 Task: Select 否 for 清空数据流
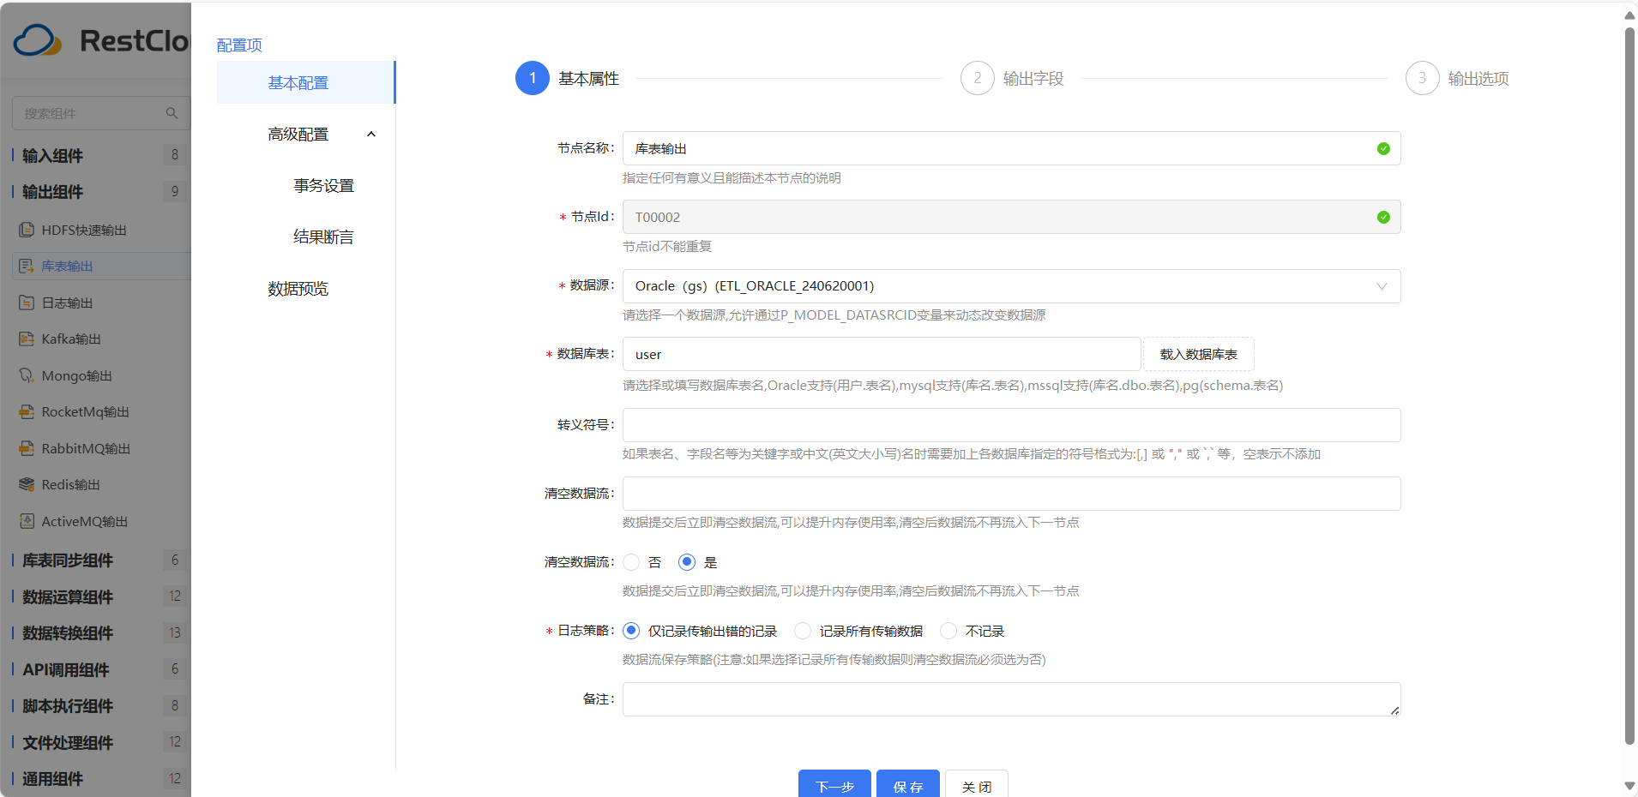[x=632, y=562]
